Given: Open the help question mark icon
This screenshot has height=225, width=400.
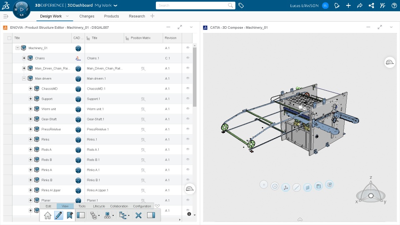Looking at the screenshot, I should (x=394, y=5).
